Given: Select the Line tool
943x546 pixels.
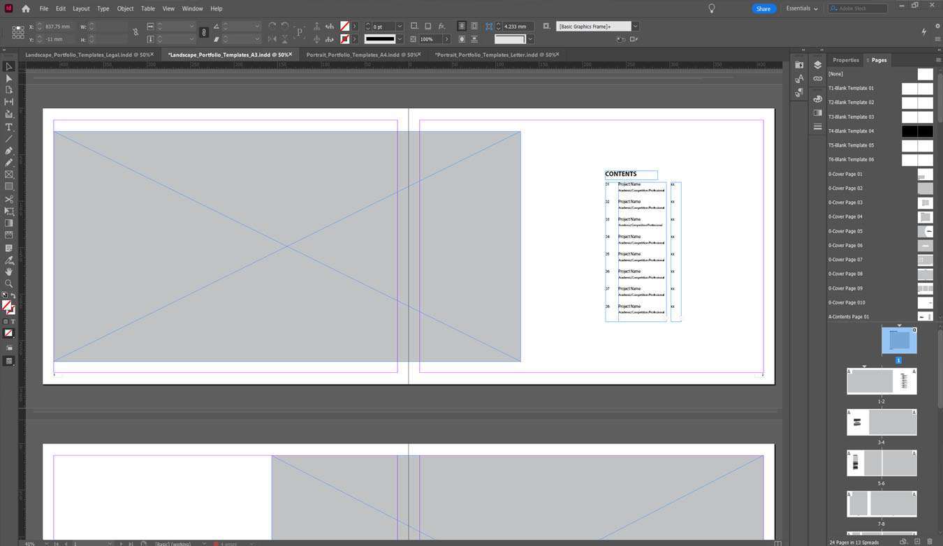Looking at the screenshot, I should coord(8,139).
